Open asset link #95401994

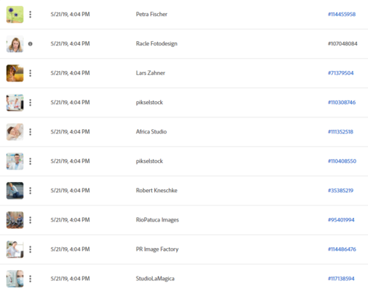click(341, 219)
